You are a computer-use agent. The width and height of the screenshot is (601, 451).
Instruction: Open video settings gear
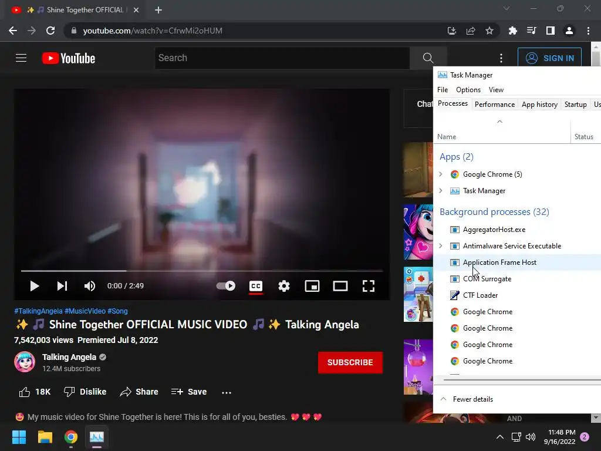[x=284, y=286]
